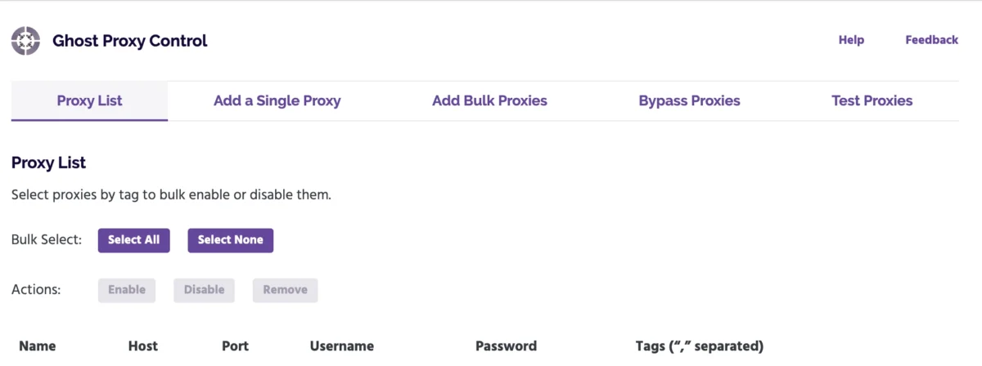Click the Remove action button
The width and height of the screenshot is (982, 366).
[x=285, y=290]
